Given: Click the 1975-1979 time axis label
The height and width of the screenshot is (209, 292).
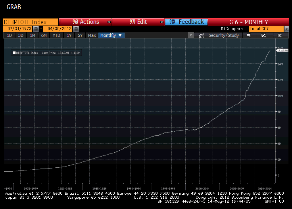Looking at the screenshot, I should 31,188.
